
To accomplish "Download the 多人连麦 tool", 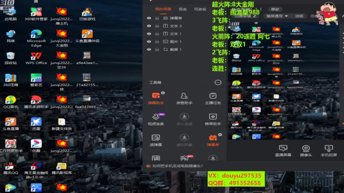I will pos(184,119).
